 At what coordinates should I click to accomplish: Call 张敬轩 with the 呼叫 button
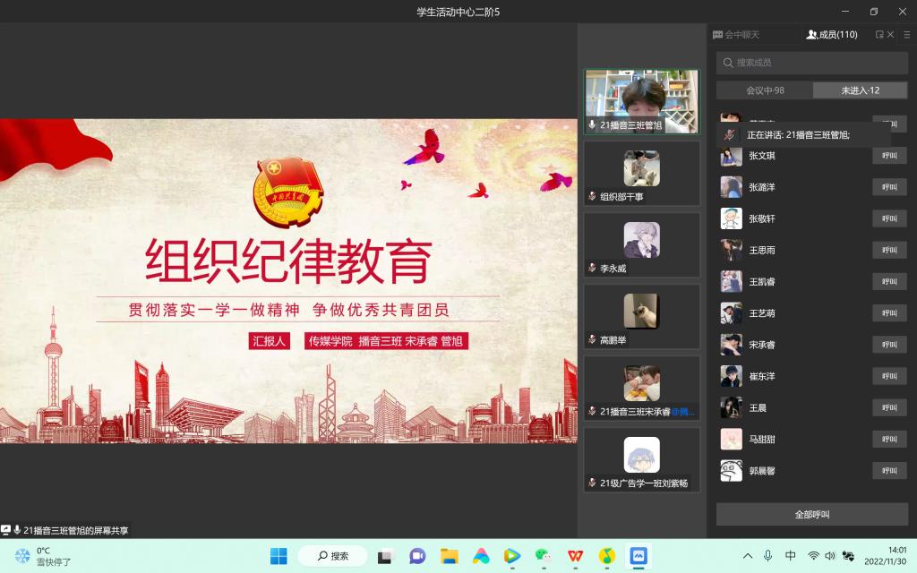point(889,218)
